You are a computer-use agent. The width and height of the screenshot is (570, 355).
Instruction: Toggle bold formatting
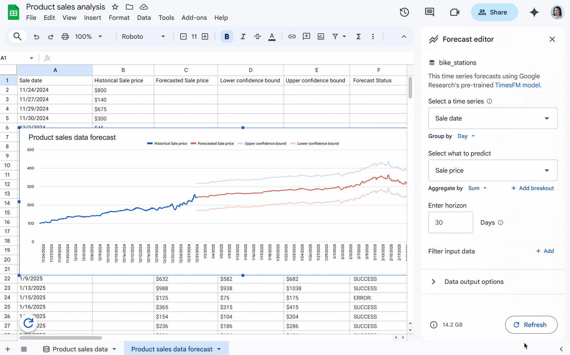[x=226, y=37]
